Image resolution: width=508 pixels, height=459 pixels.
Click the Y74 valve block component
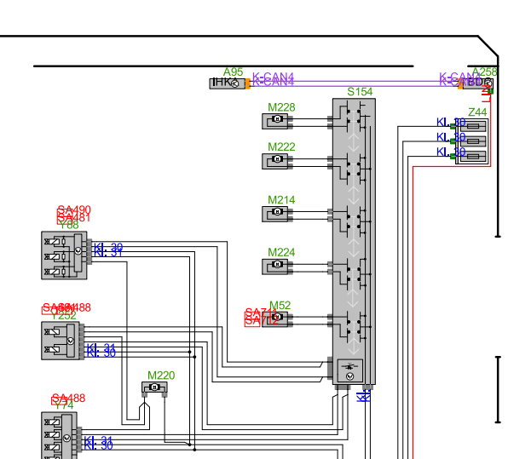pyautogui.click(x=59, y=435)
